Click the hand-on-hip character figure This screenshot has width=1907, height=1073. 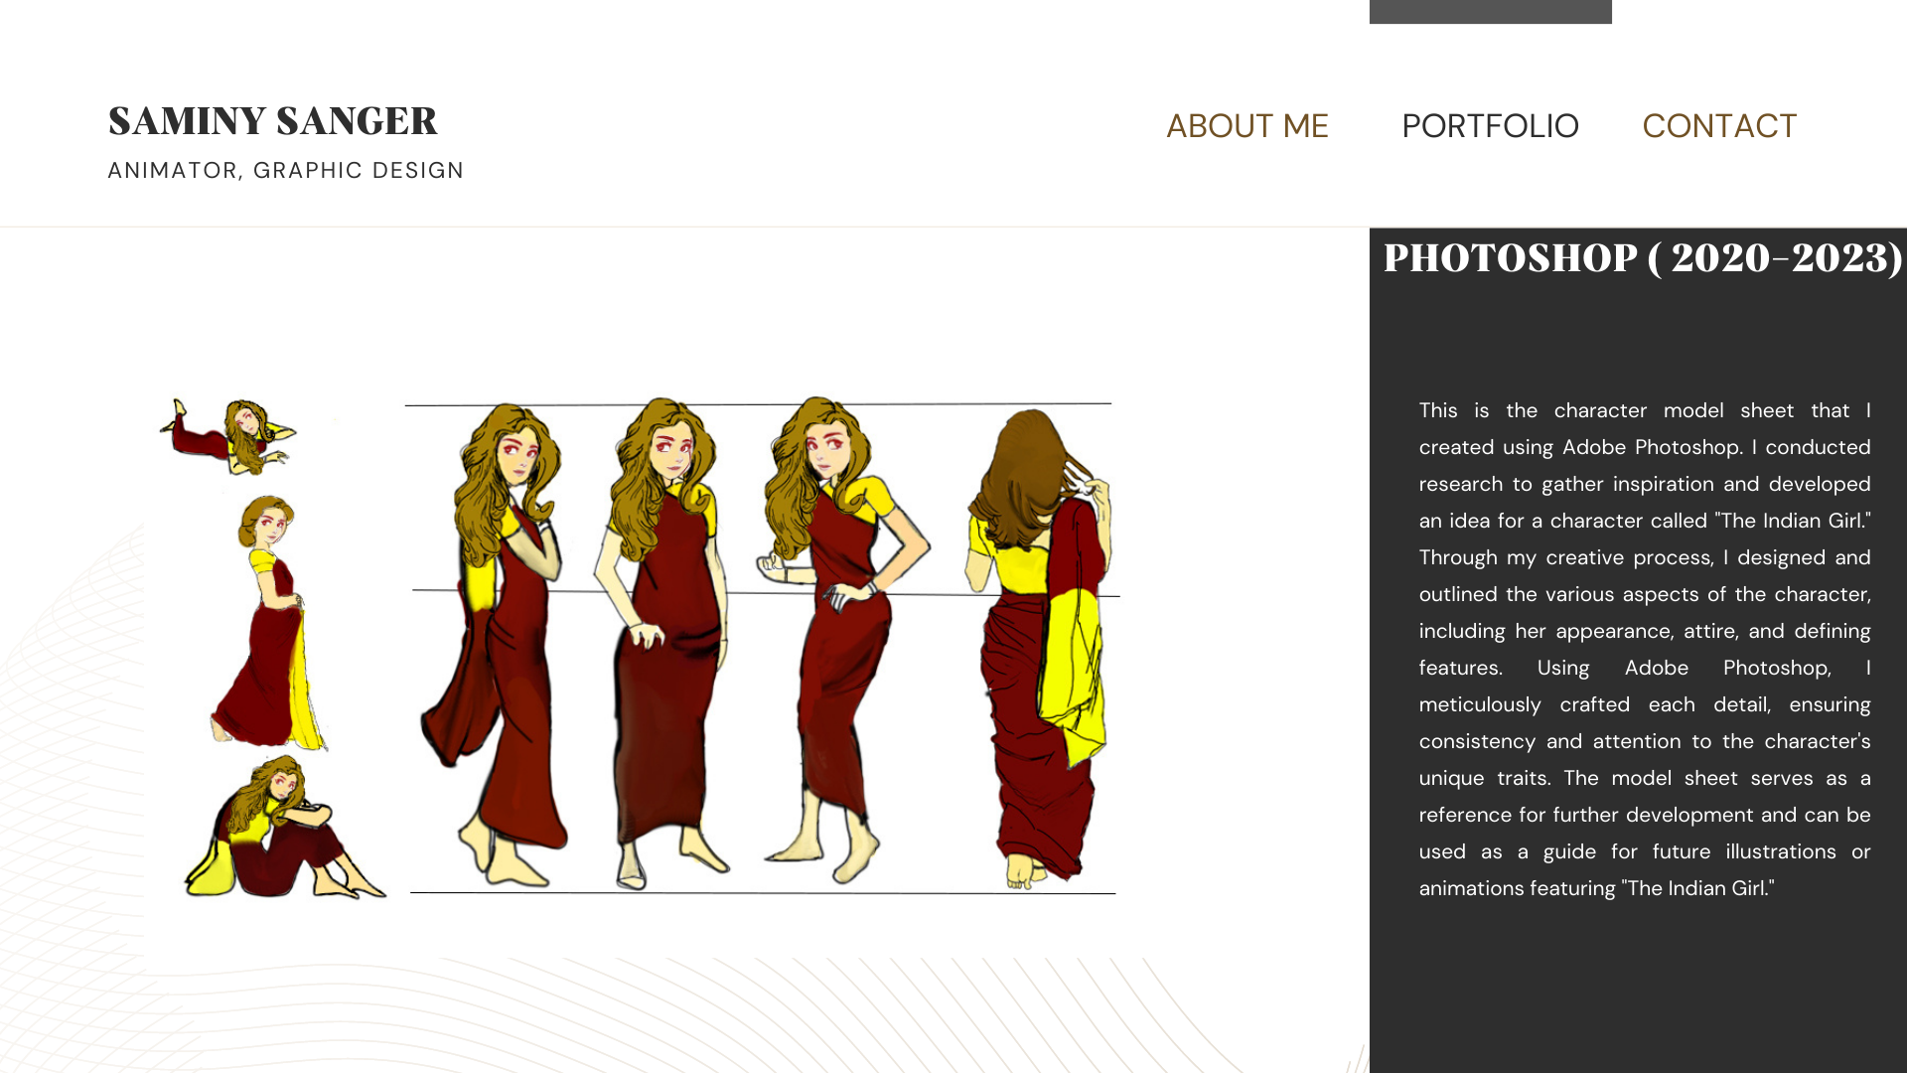coord(842,641)
